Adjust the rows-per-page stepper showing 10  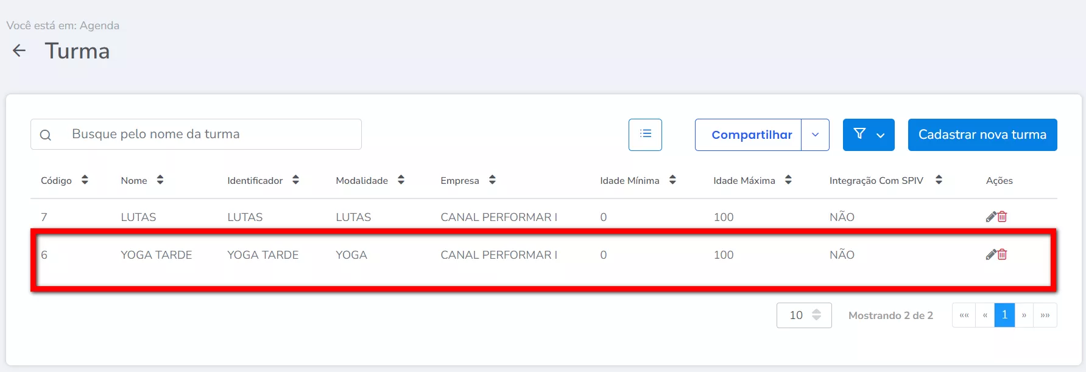[816, 315]
